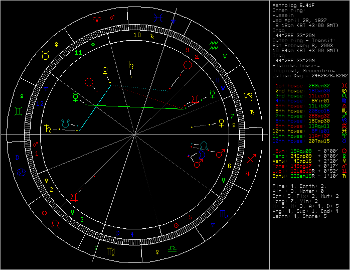Screen dimensions: 350x270
Task: Select the Capricorn glyph on the zodiac ring
Action: [248, 95]
